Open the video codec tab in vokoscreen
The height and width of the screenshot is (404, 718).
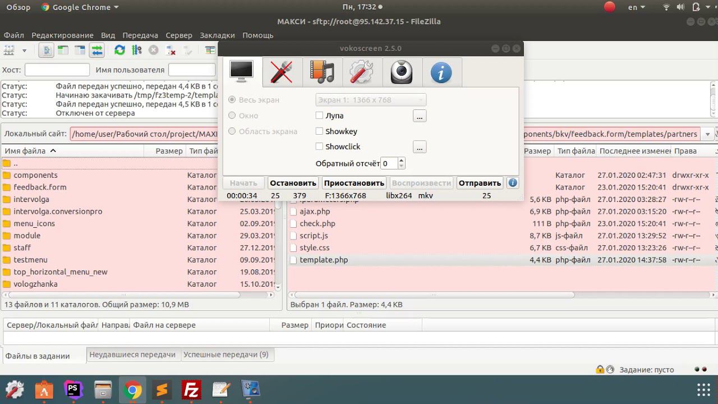[x=322, y=72]
